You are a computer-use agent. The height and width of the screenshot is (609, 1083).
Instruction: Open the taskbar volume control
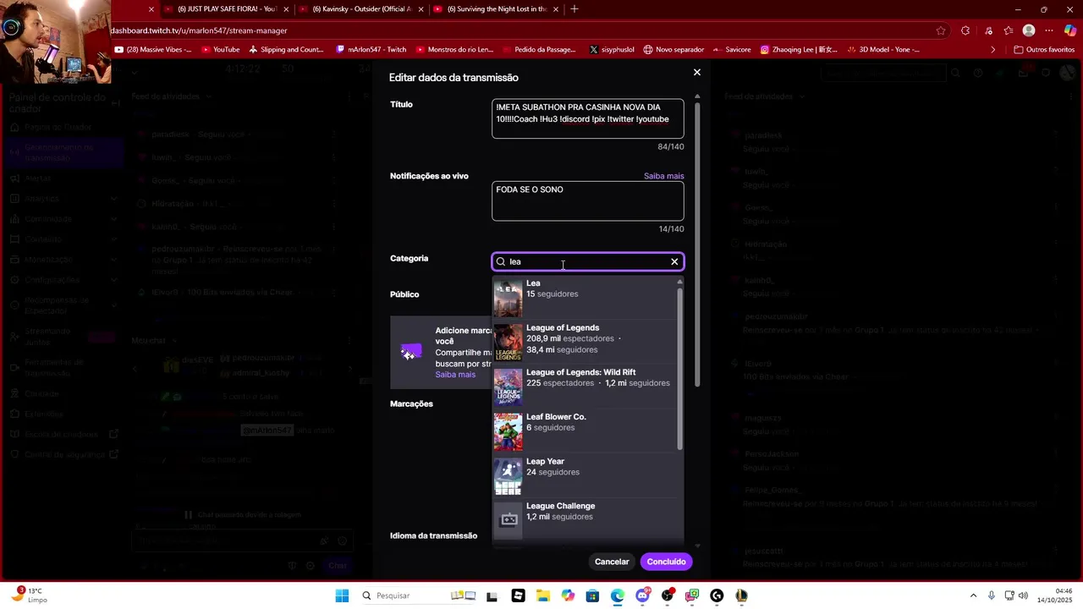click(x=1024, y=595)
